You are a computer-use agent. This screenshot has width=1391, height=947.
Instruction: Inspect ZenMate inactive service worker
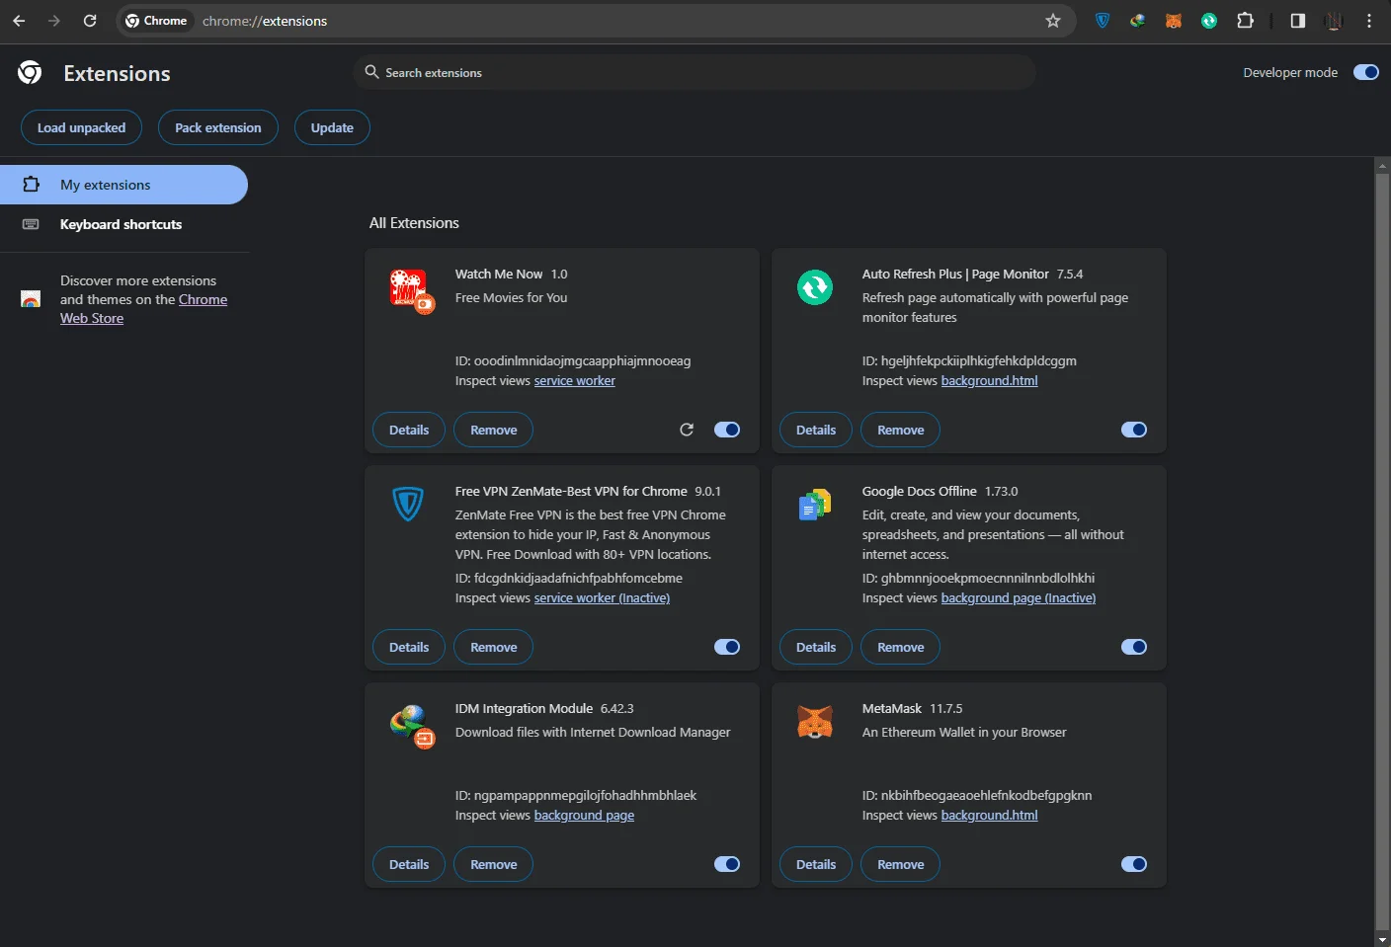[602, 597]
